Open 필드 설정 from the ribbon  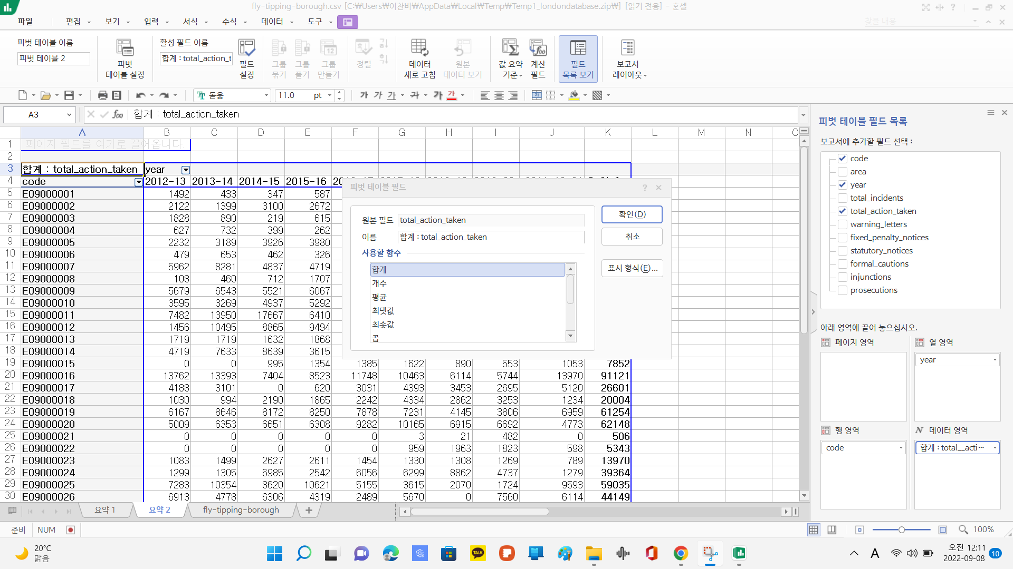point(246,48)
